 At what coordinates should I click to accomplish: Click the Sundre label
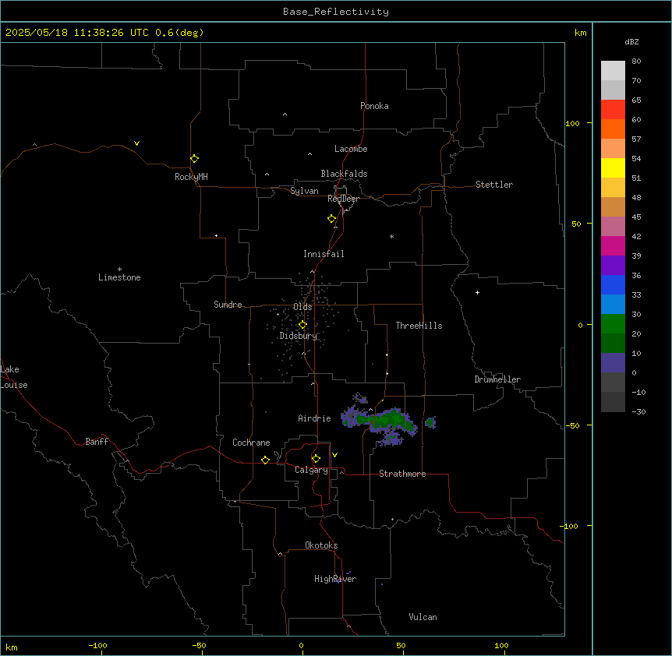(x=228, y=305)
